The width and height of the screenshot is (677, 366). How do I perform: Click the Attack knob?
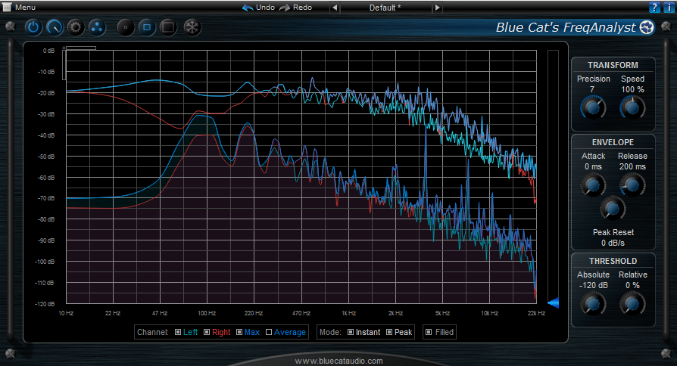pyautogui.click(x=593, y=185)
